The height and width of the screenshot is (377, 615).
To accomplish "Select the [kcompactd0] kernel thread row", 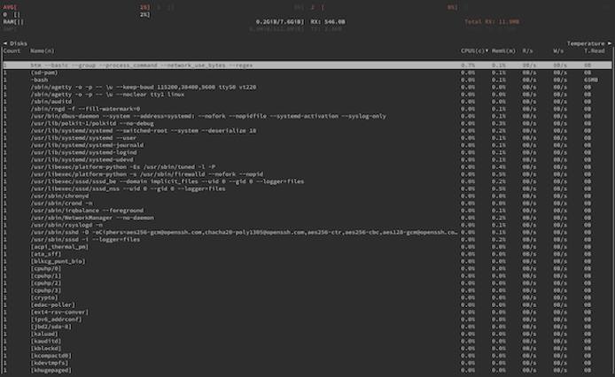I will pos(51,355).
